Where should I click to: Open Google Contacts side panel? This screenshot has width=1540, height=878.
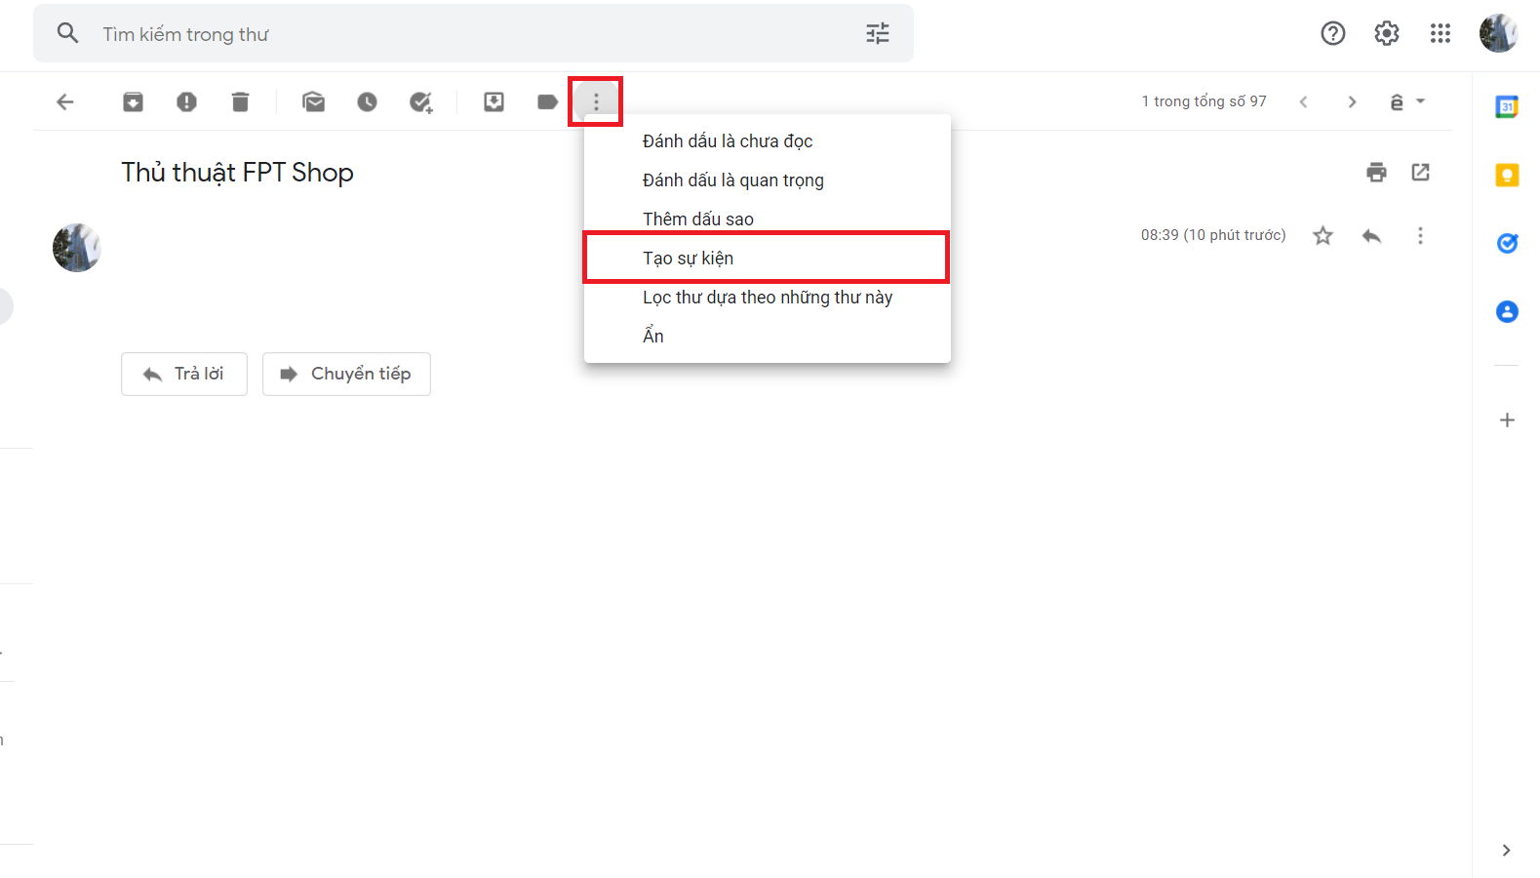point(1507,311)
